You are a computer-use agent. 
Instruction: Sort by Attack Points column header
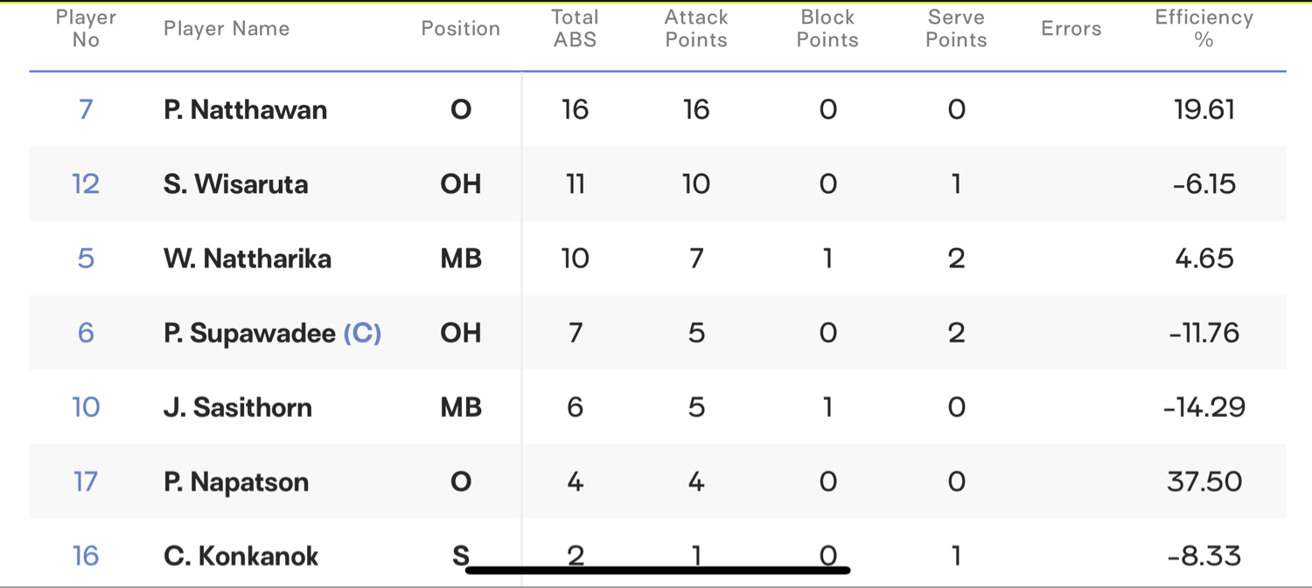pyautogui.click(x=696, y=29)
